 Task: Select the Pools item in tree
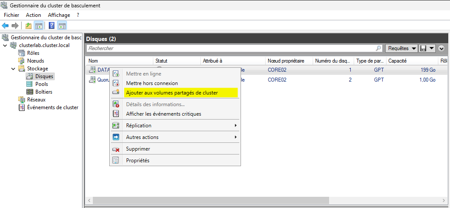[x=41, y=84]
